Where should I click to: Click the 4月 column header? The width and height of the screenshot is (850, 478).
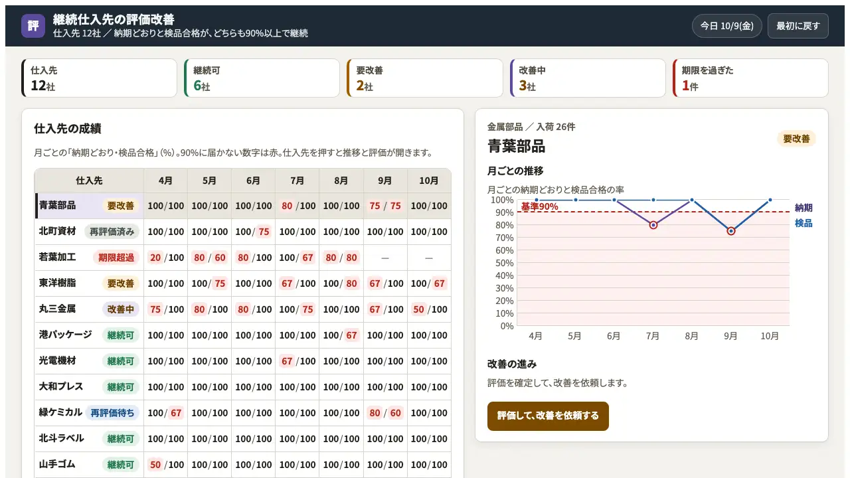[166, 181]
